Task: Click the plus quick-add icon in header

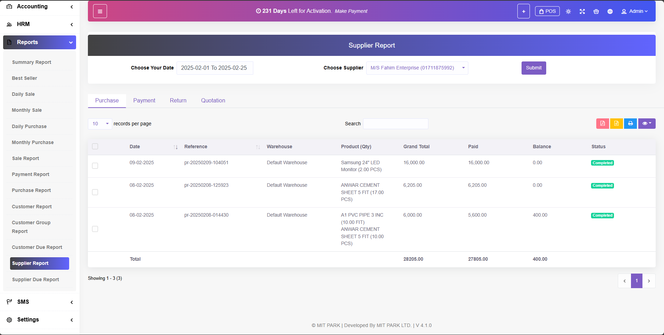Action: (x=523, y=11)
